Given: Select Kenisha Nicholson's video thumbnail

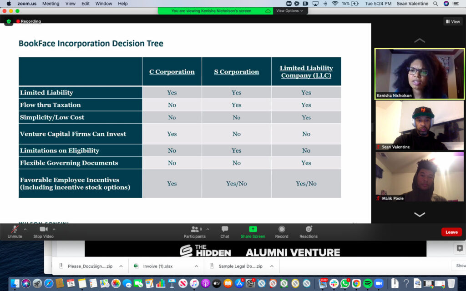Looking at the screenshot, I should [x=419, y=74].
